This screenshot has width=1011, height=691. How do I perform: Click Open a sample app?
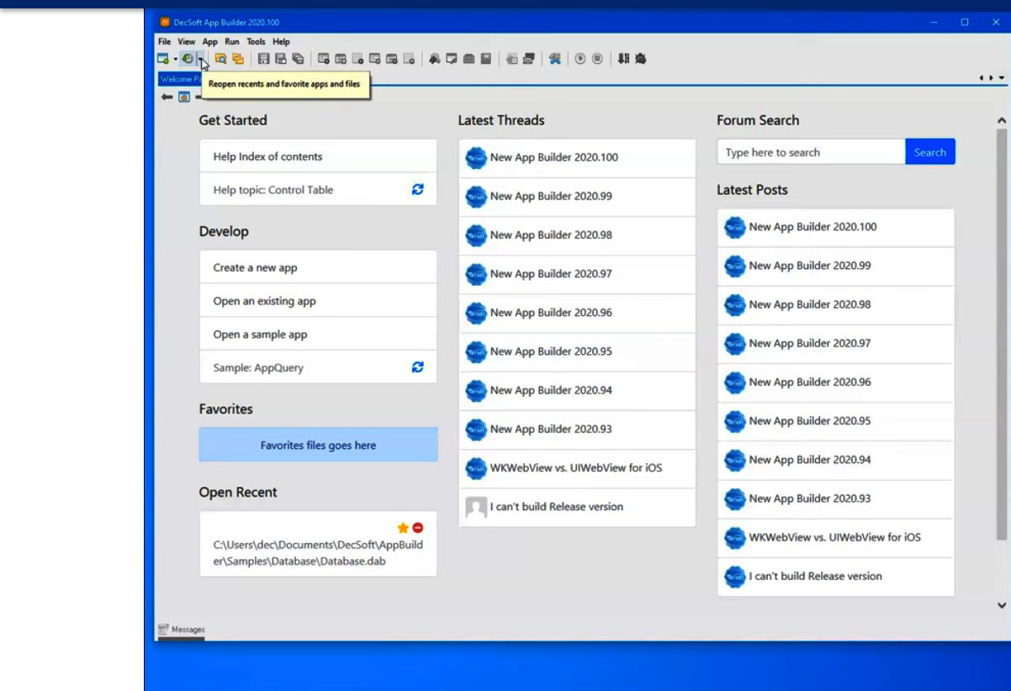[318, 334]
